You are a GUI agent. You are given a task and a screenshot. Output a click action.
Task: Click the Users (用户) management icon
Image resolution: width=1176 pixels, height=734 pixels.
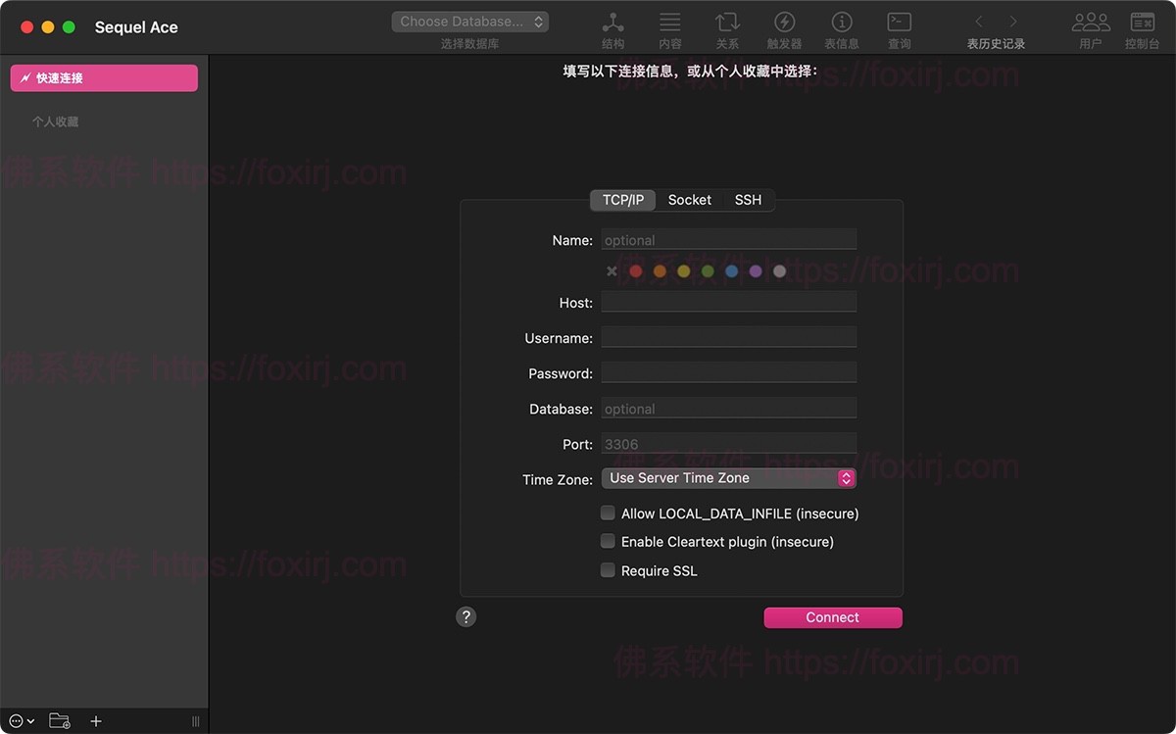pos(1090,22)
